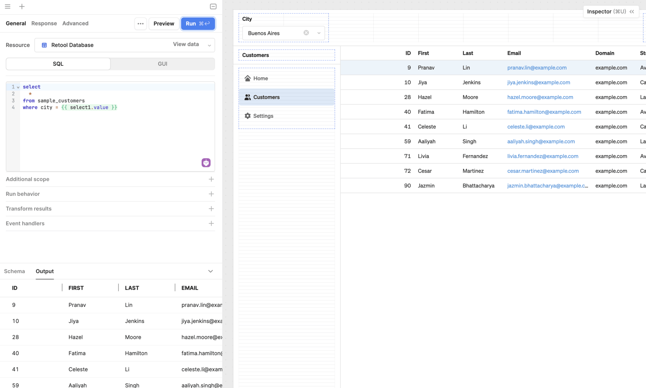
Task: Select the Customers title text component
Action: [287, 55]
